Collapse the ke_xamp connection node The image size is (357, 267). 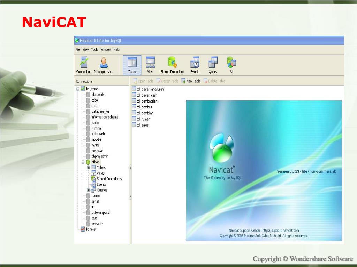click(78, 89)
